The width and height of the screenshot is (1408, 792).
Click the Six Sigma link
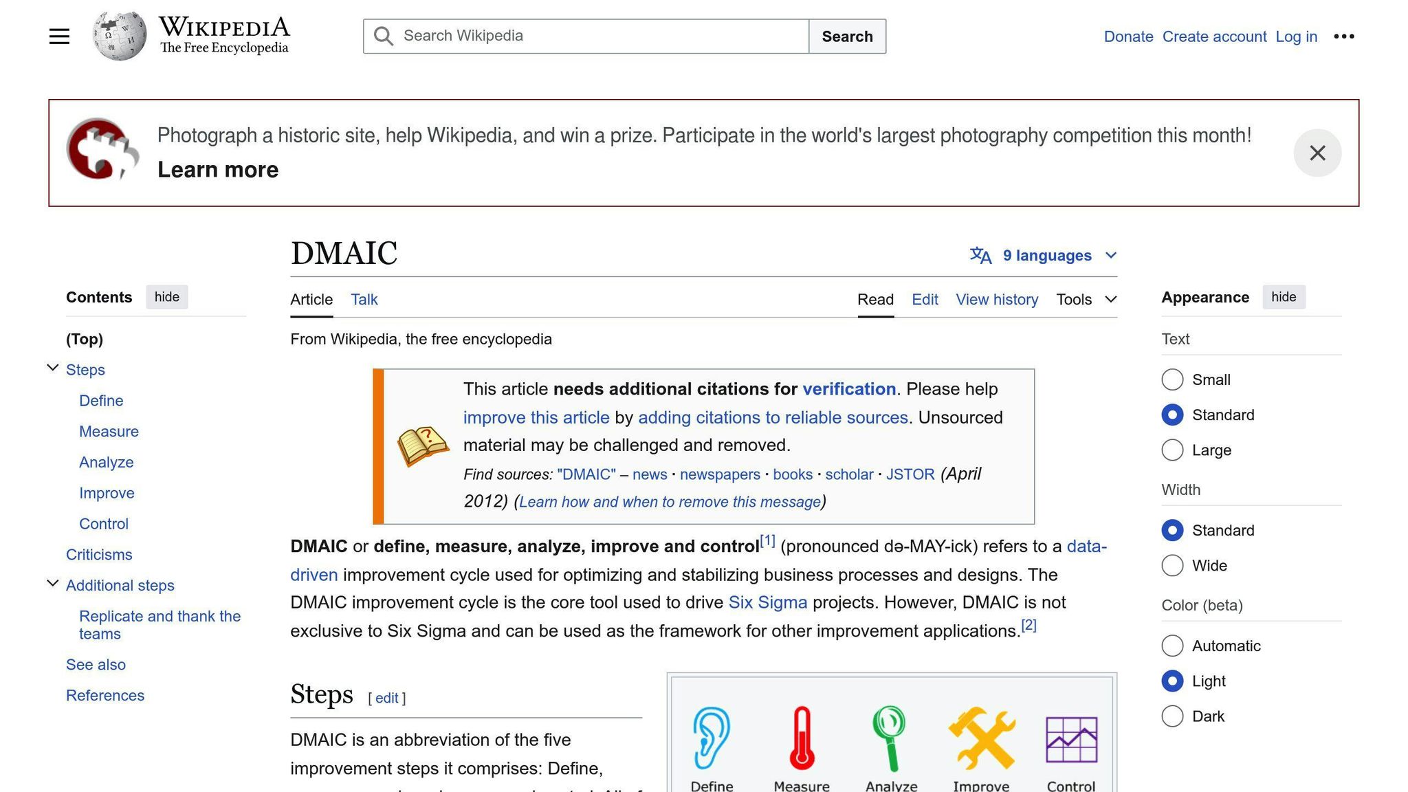click(x=767, y=603)
